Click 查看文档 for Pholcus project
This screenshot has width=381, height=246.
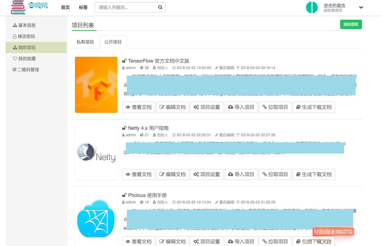click(139, 241)
